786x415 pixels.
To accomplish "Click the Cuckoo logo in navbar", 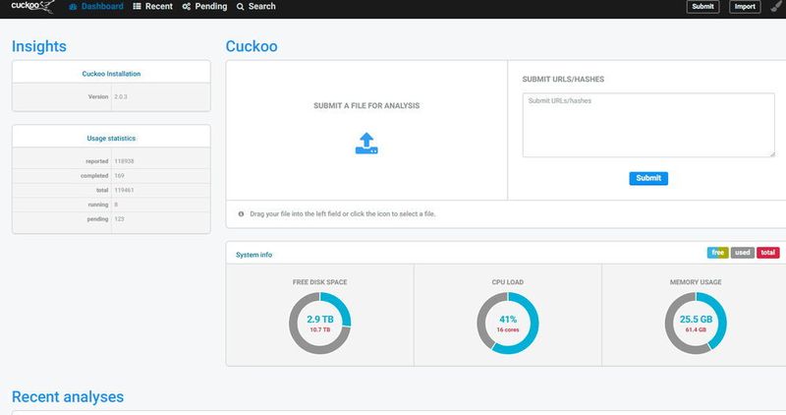I will (x=32, y=7).
